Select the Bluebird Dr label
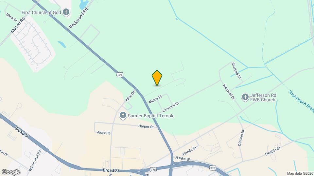The width and height of the screenshot is (314, 176). click(x=236, y=70)
